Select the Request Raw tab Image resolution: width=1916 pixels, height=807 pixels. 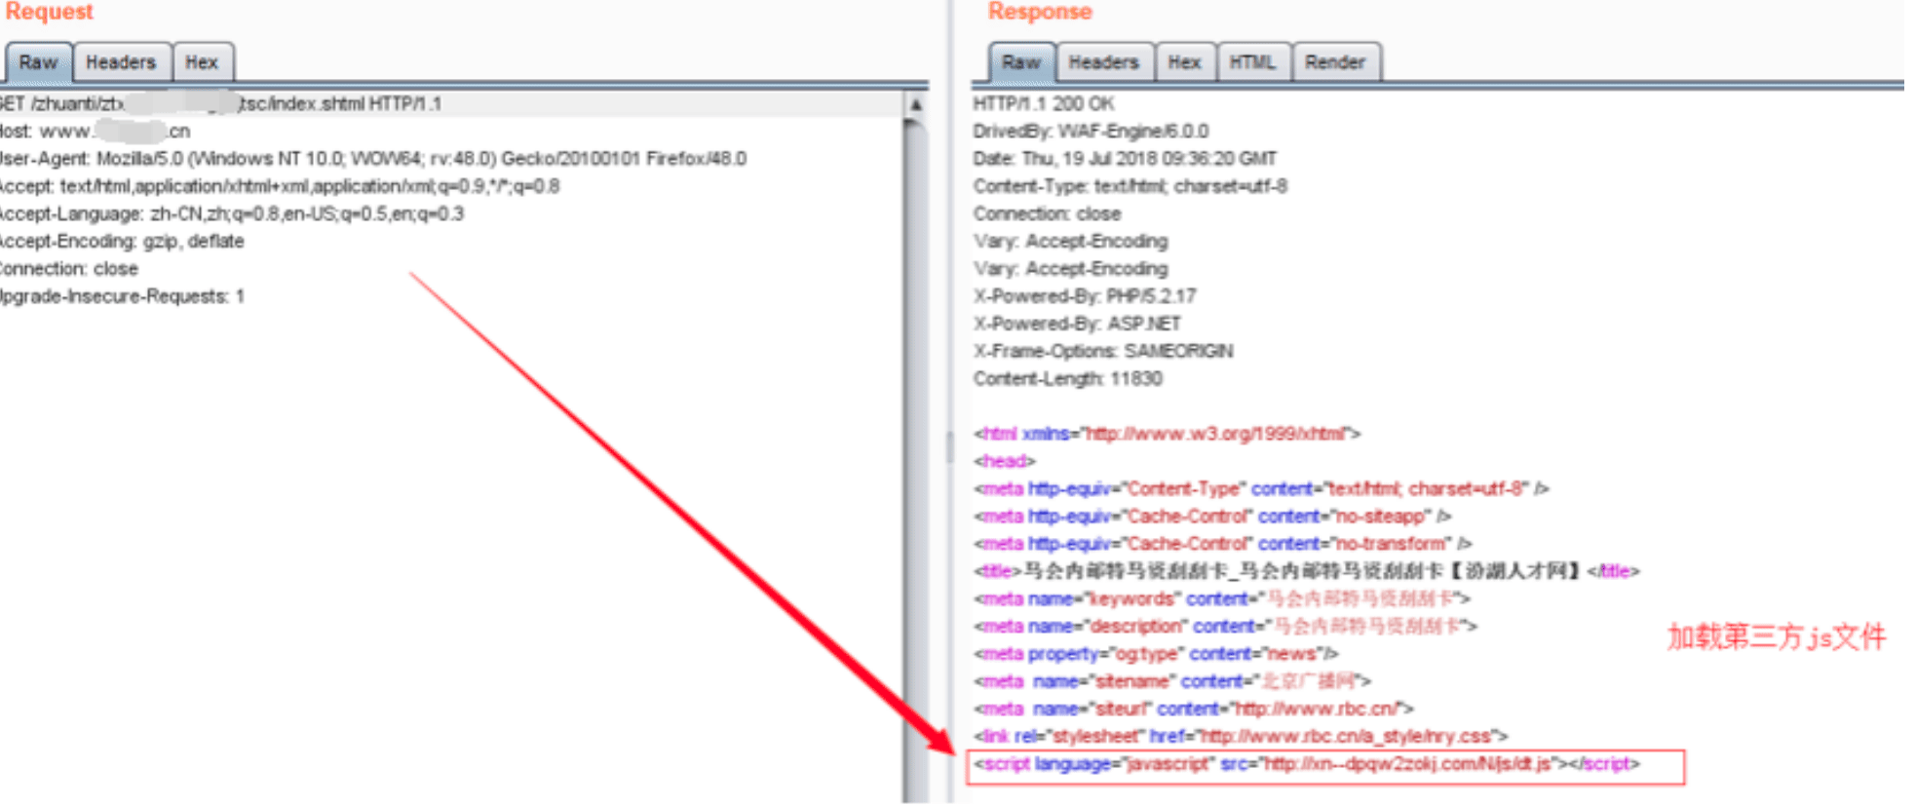point(38,62)
